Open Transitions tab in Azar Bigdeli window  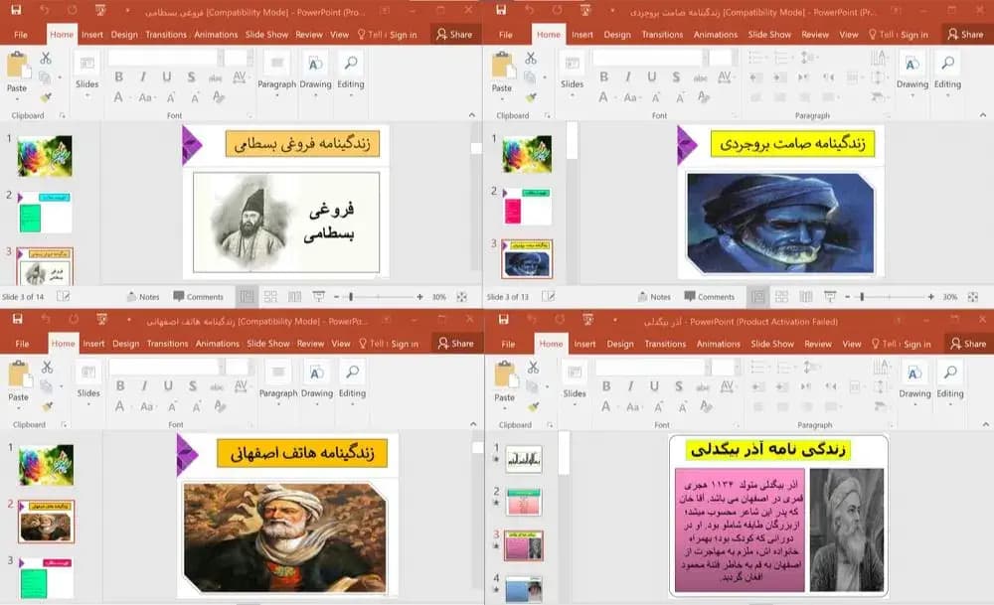coord(665,344)
